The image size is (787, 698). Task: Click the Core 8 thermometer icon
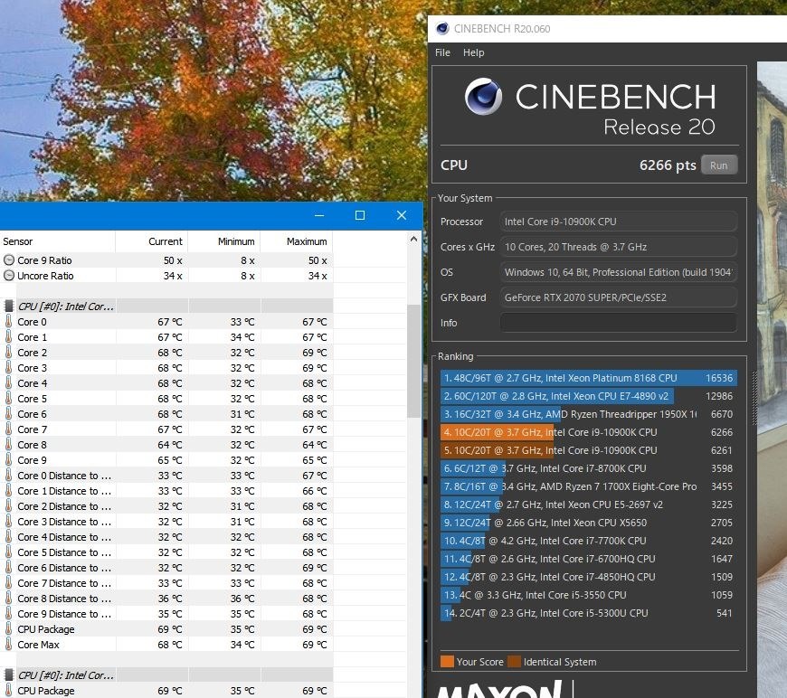(8, 444)
